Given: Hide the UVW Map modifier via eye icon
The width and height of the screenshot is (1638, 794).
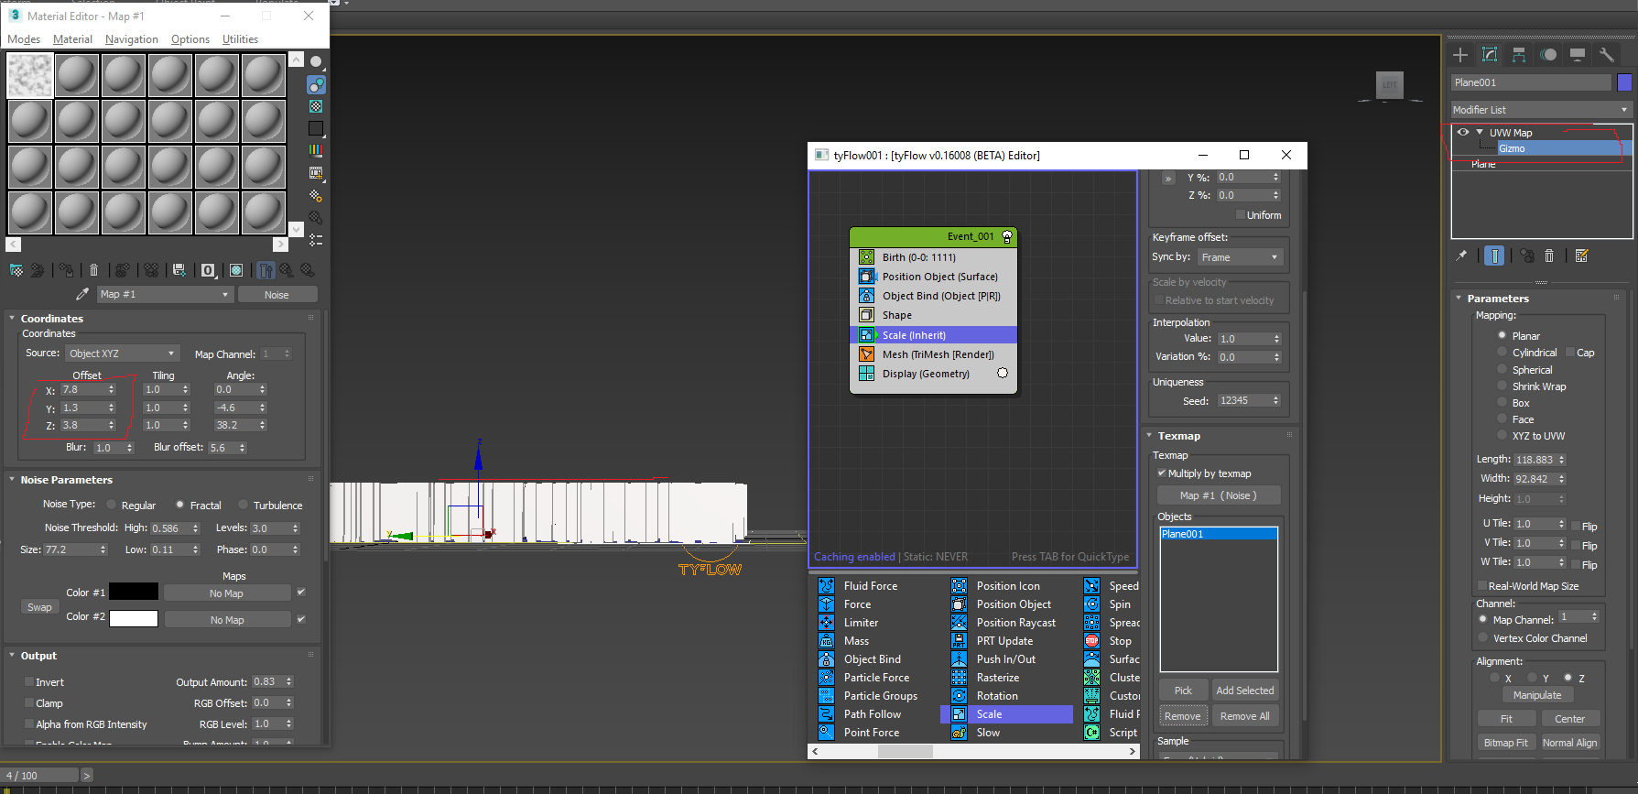Looking at the screenshot, I should coord(1463,133).
